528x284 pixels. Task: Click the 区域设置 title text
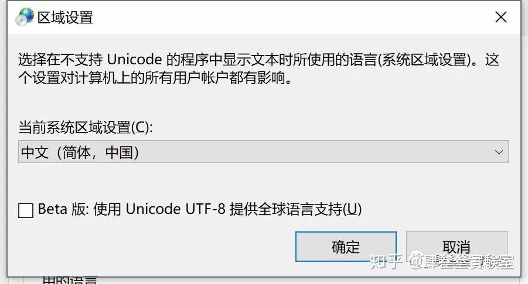(65, 18)
